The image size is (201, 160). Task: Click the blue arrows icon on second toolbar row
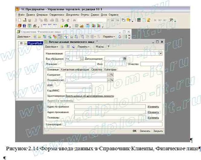coord(24,26)
